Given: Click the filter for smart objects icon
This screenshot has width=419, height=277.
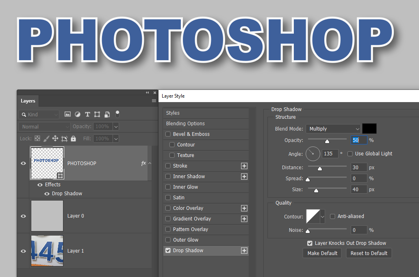Looking at the screenshot, I should point(107,114).
